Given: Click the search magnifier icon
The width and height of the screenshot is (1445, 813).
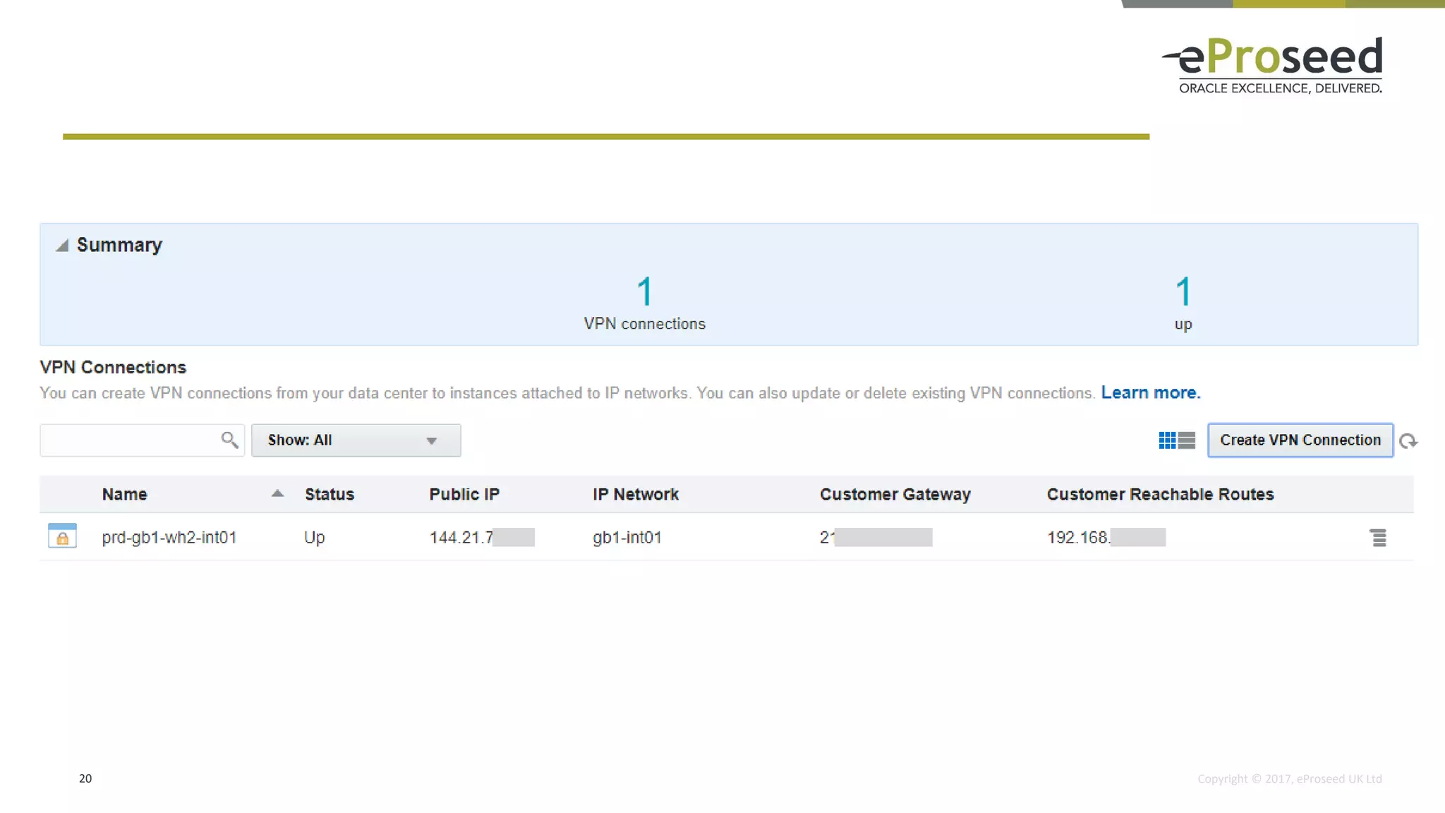Looking at the screenshot, I should coord(229,440).
